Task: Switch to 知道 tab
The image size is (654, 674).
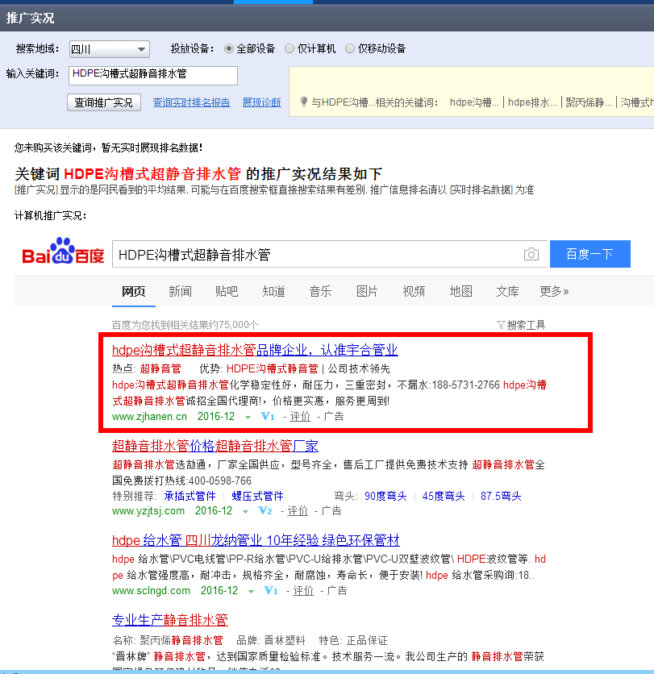Action: [x=273, y=291]
